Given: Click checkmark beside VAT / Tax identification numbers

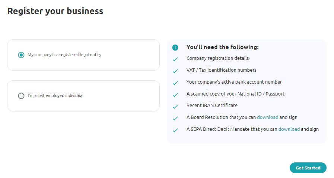Looking at the screenshot, I should 175,71.
